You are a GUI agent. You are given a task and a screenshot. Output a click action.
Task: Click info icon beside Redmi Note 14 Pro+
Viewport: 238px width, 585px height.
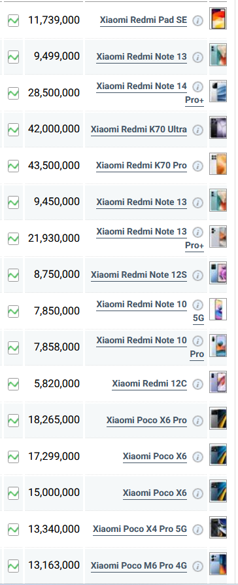(x=197, y=87)
